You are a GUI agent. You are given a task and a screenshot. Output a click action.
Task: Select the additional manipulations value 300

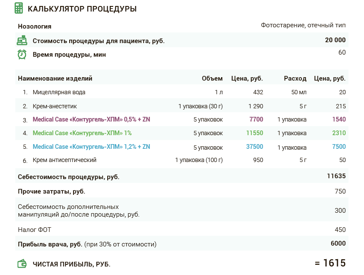tap(340, 211)
